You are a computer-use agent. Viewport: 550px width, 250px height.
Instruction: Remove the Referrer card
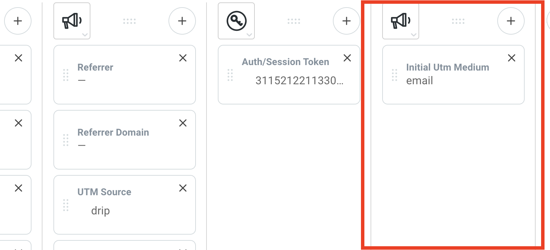tap(183, 58)
